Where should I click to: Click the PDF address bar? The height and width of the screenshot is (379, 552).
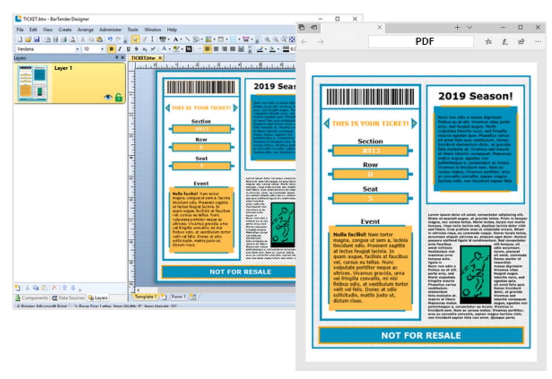click(421, 42)
